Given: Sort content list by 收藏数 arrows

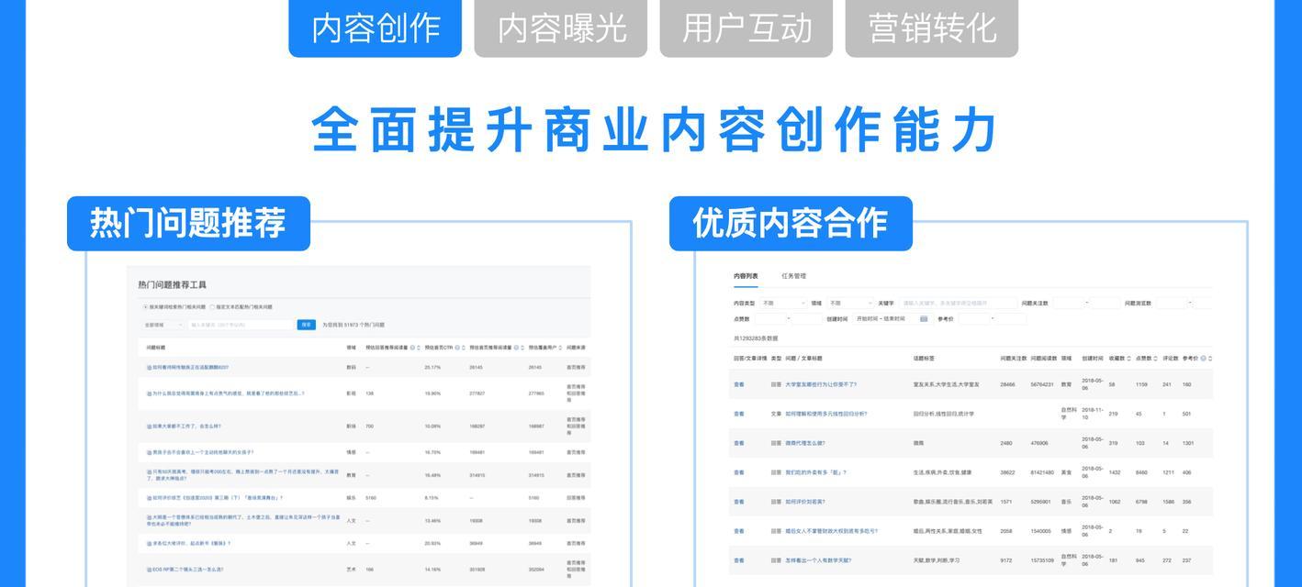Looking at the screenshot, I should (x=1129, y=359).
